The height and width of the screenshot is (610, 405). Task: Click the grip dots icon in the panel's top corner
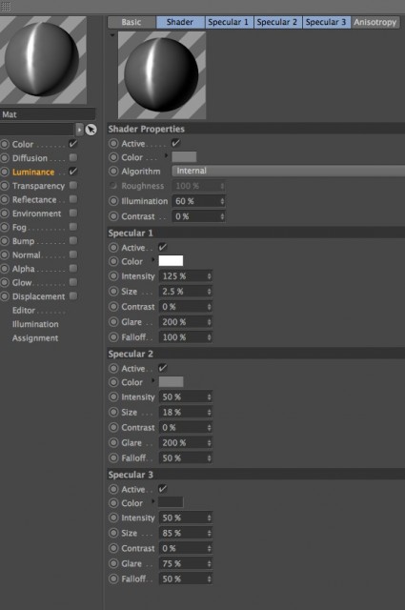pos(6,7)
